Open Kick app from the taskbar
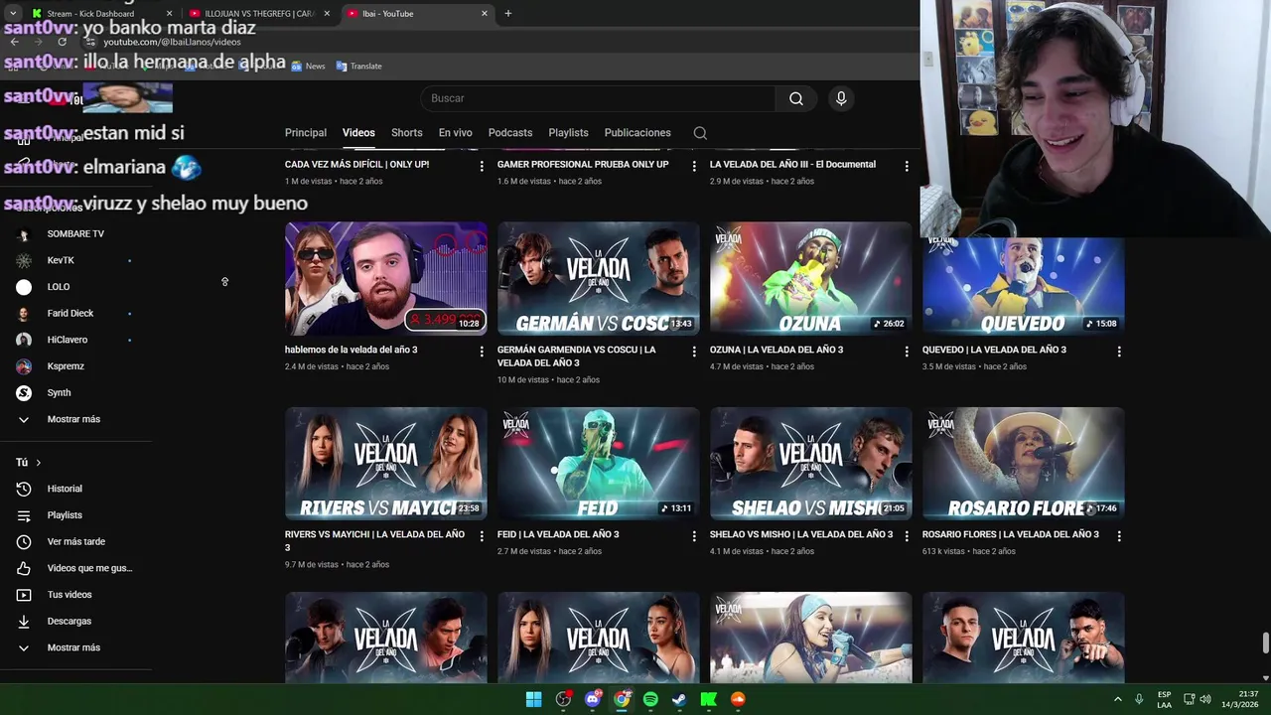Screen dimensions: 1271x715 (x=709, y=699)
